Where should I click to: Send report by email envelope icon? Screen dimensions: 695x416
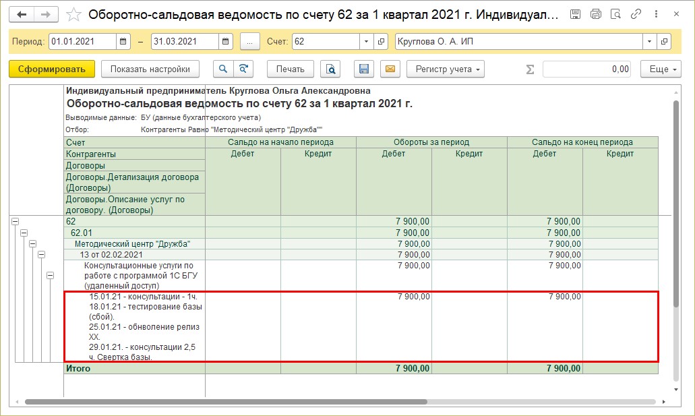390,69
